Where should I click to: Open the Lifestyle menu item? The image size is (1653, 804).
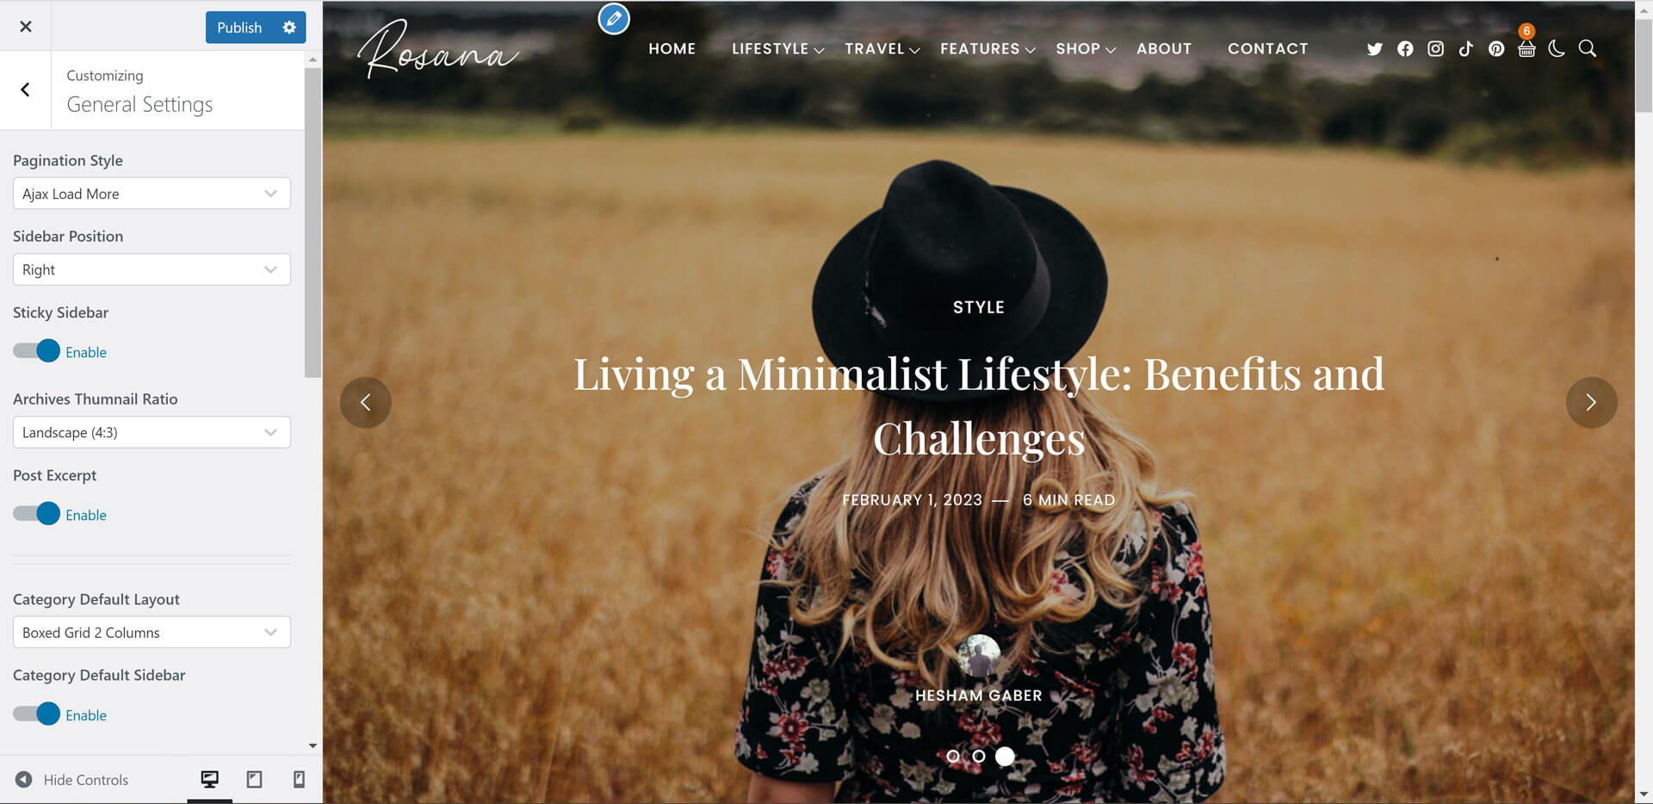(x=777, y=49)
